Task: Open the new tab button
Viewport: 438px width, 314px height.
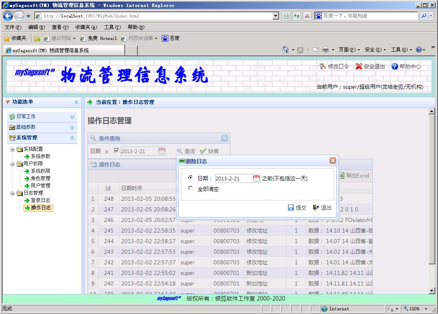Action: pos(131,51)
